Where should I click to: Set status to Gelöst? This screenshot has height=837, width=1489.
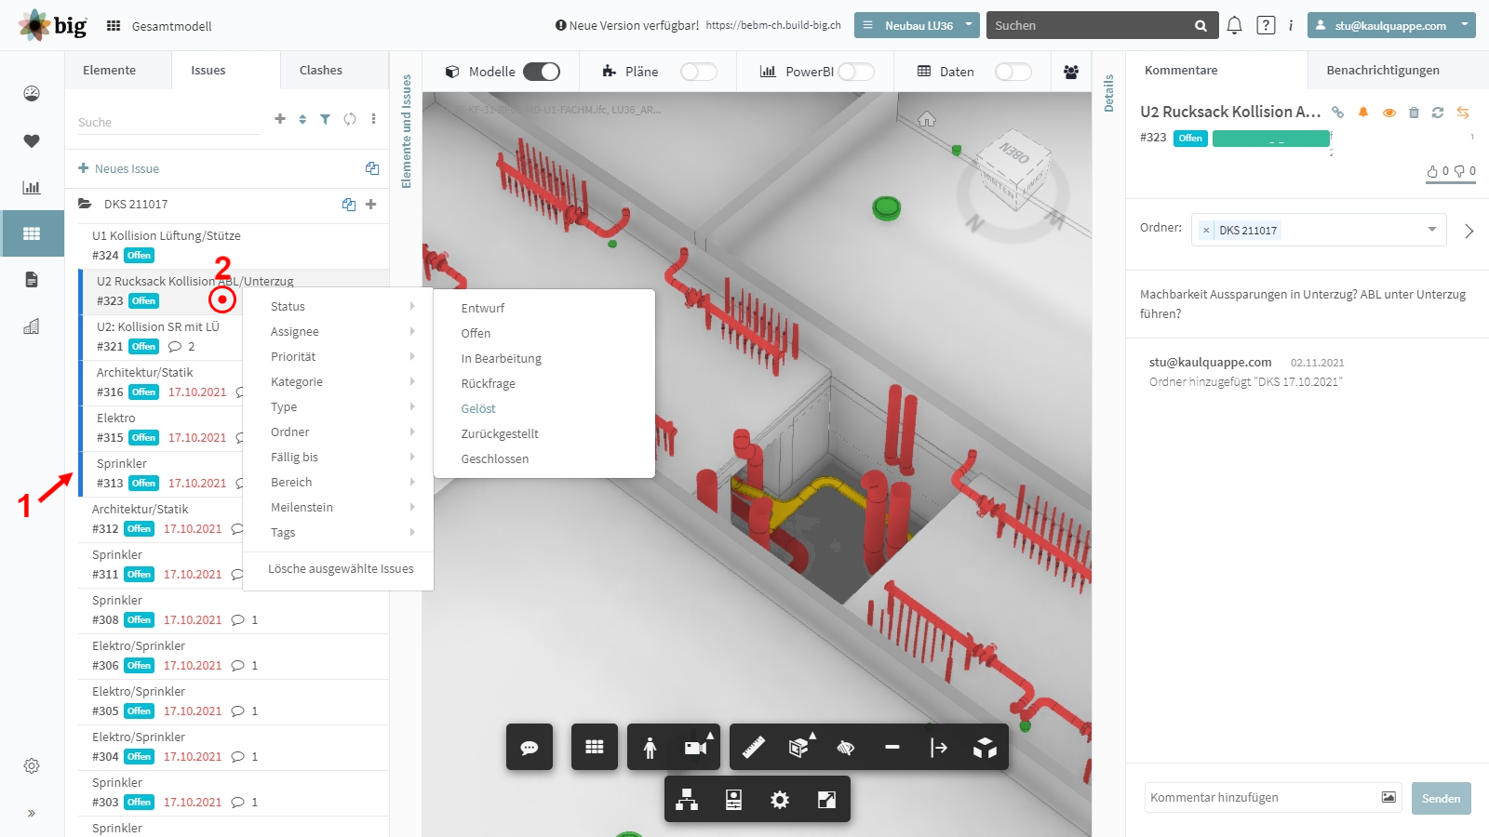[x=478, y=408]
